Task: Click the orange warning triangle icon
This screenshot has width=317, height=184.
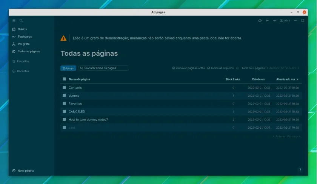Action: [63, 38]
